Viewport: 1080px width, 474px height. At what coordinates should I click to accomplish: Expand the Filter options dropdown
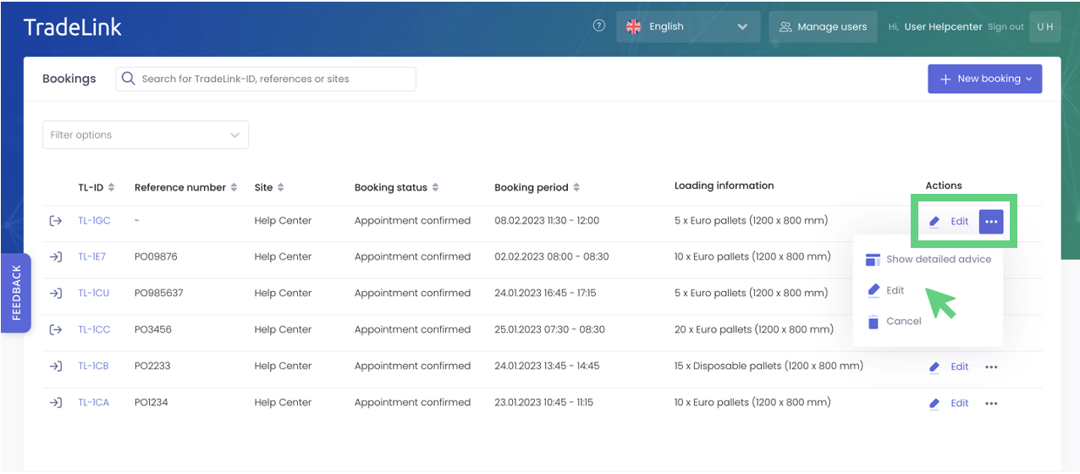(x=146, y=135)
